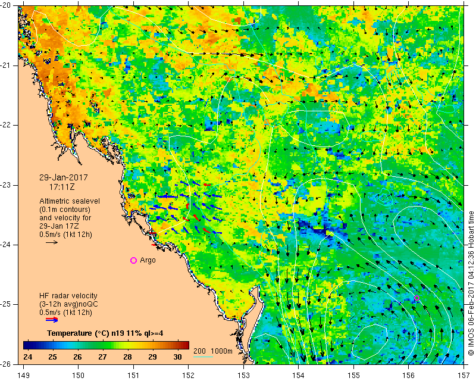Click the date text 29-Jan-2017

[64, 177]
